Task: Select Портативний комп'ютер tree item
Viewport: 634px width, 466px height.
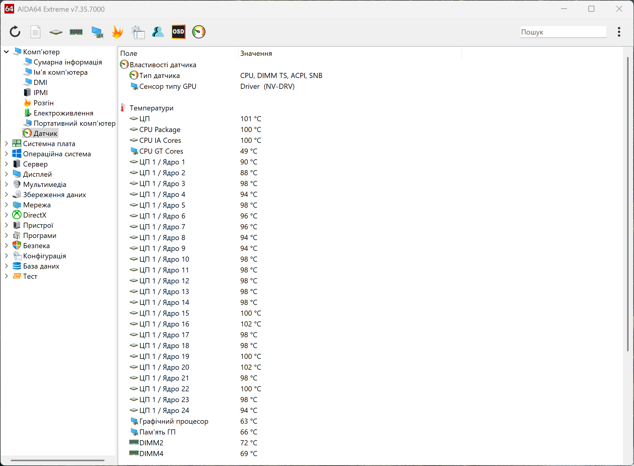Action: coord(74,123)
